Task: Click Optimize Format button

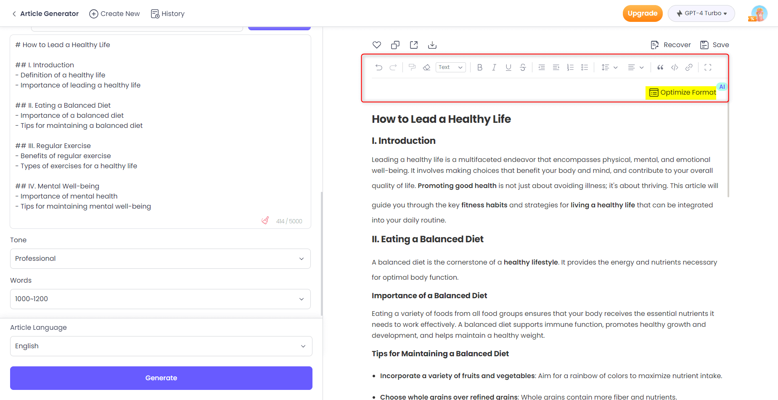Action: point(681,93)
